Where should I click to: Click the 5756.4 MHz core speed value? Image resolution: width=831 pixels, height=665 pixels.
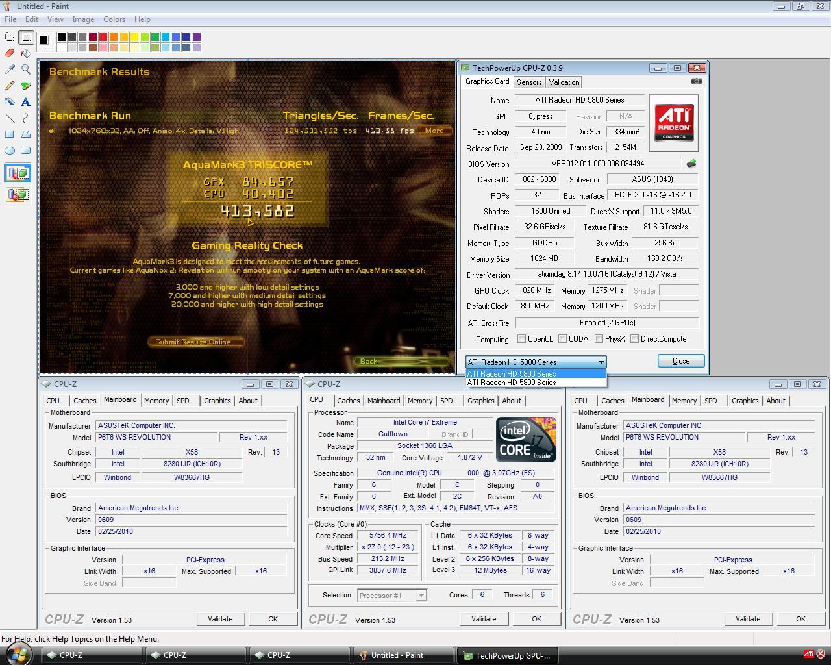point(388,536)
